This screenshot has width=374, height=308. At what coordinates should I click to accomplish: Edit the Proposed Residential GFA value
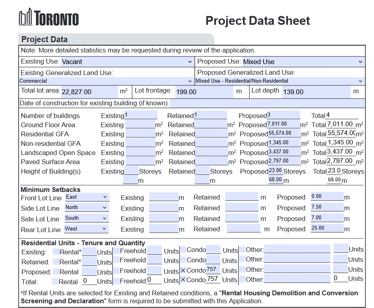[284, 134]
